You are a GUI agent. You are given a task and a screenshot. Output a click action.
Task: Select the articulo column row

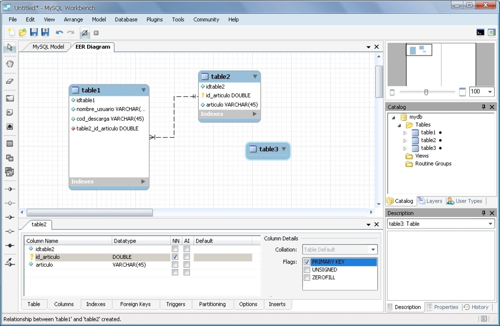coord(44,265)
